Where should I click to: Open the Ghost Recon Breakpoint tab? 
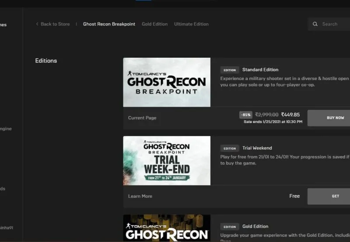click(109, 24)
